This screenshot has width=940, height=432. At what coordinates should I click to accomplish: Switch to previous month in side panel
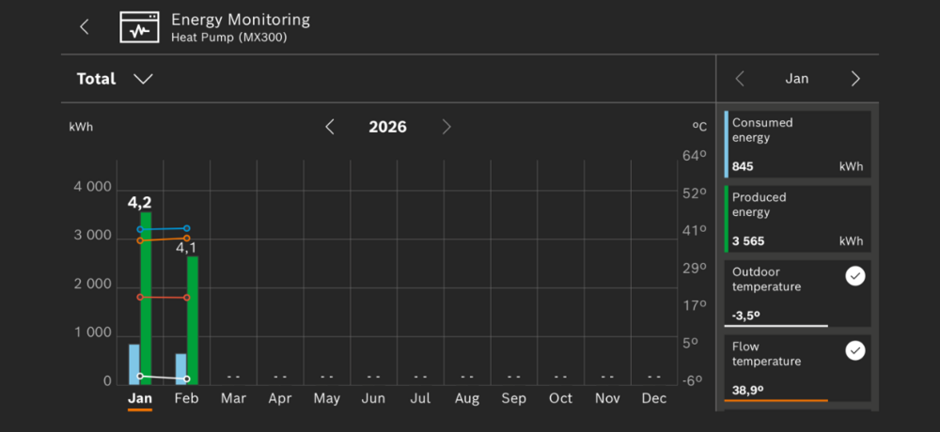pos(740,79)
